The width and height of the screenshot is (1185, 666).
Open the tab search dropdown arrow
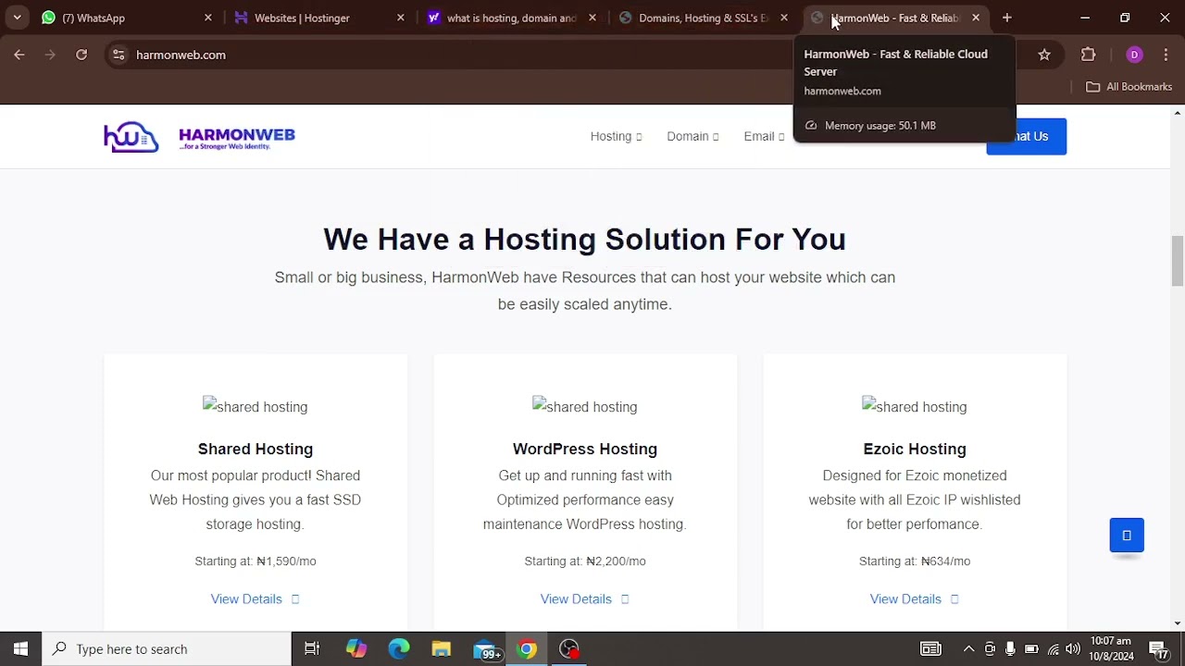[x=17, y=18]
